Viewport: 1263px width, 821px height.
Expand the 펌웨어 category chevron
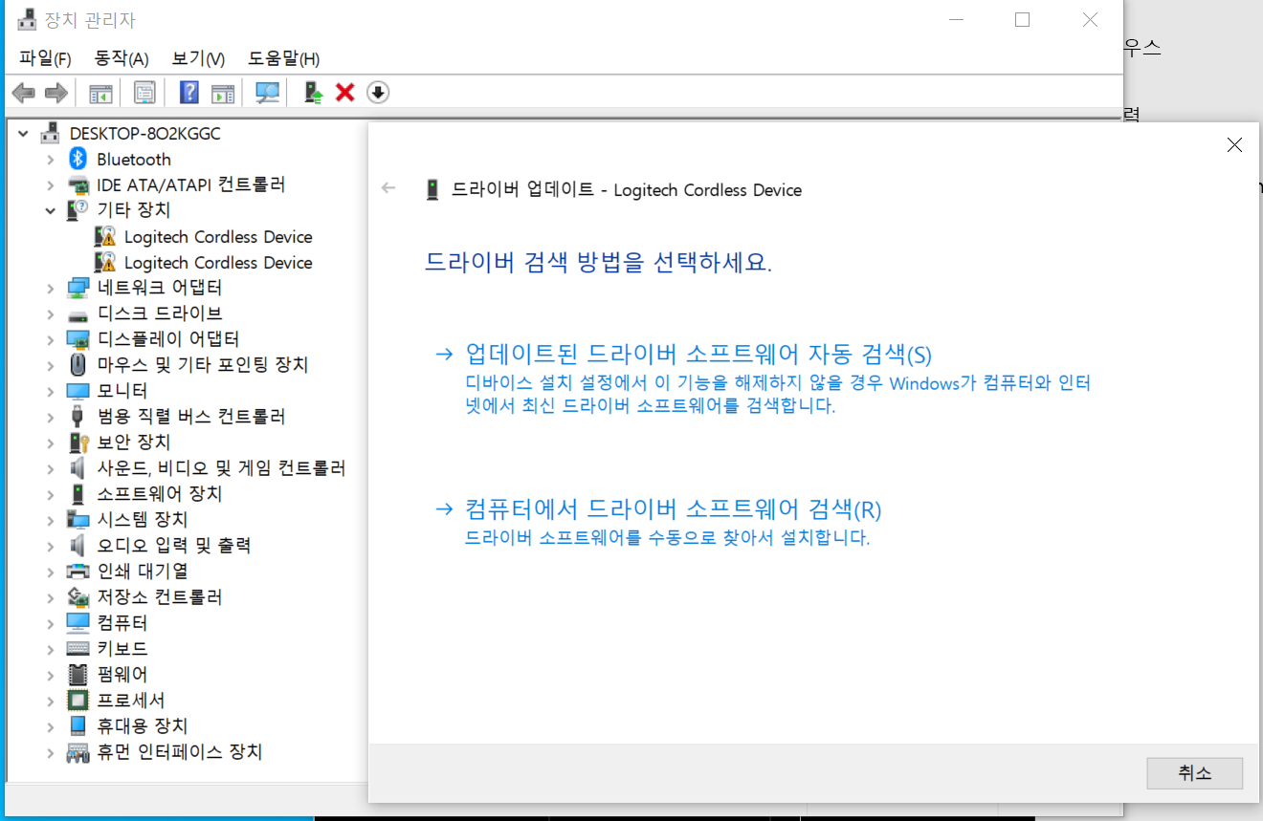pyautogui.click(x=51, y=675)
